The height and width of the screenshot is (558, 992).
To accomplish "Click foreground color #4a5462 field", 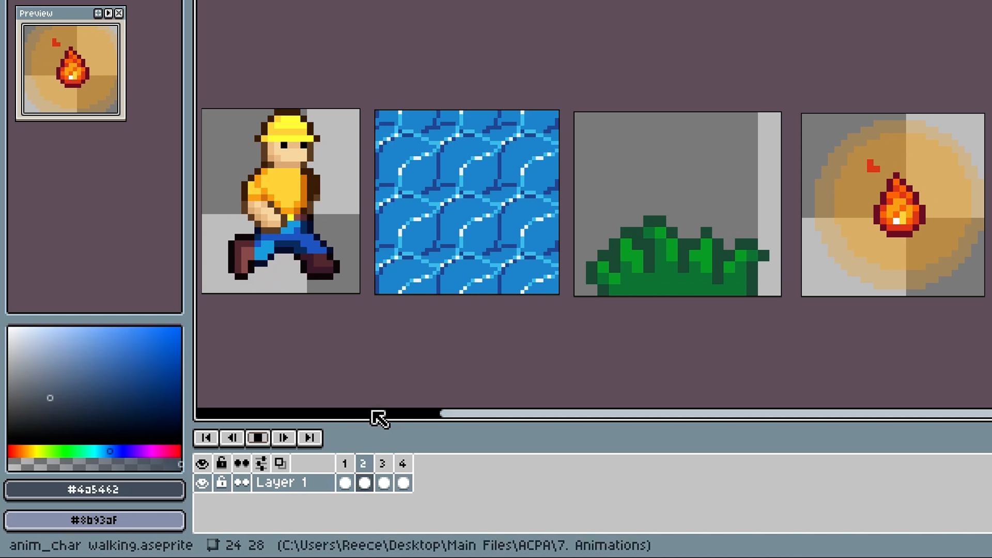I will point(94,490).
